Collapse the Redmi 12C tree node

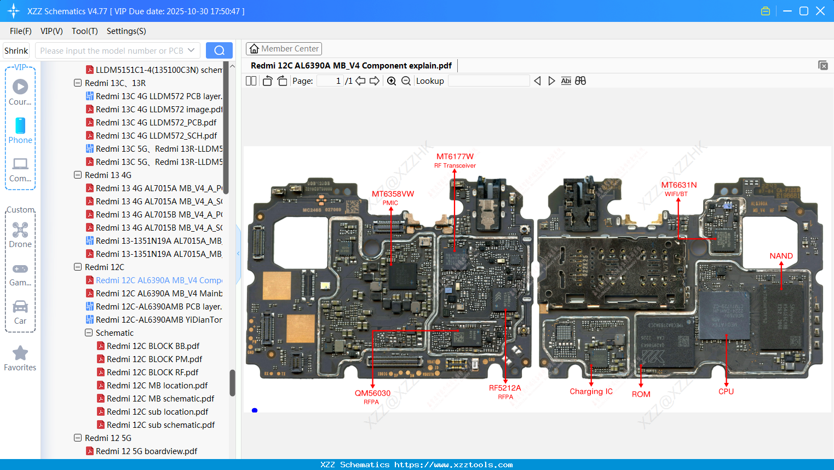coord(78,267)
